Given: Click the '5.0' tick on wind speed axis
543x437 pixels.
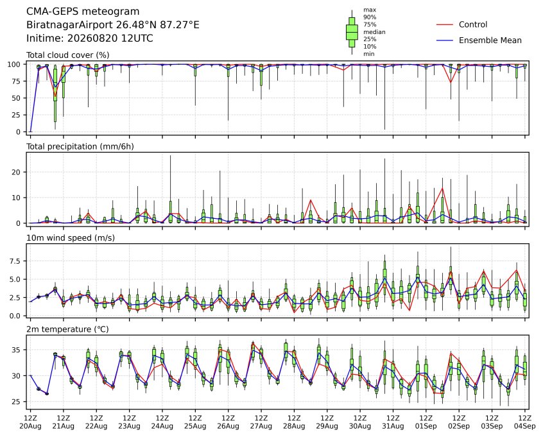Looking at the screenshot, I should pos(15,279).
